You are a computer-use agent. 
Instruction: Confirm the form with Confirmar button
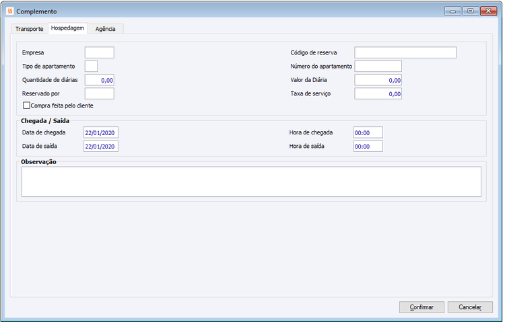pos(422,307)
